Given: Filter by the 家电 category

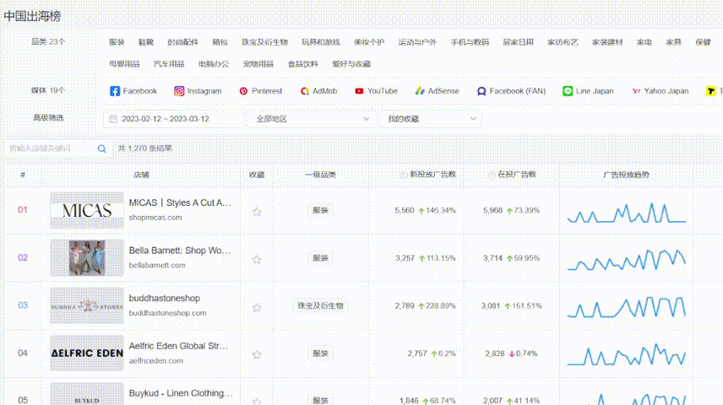Looking at the screenshot, I should click(644, 42).
